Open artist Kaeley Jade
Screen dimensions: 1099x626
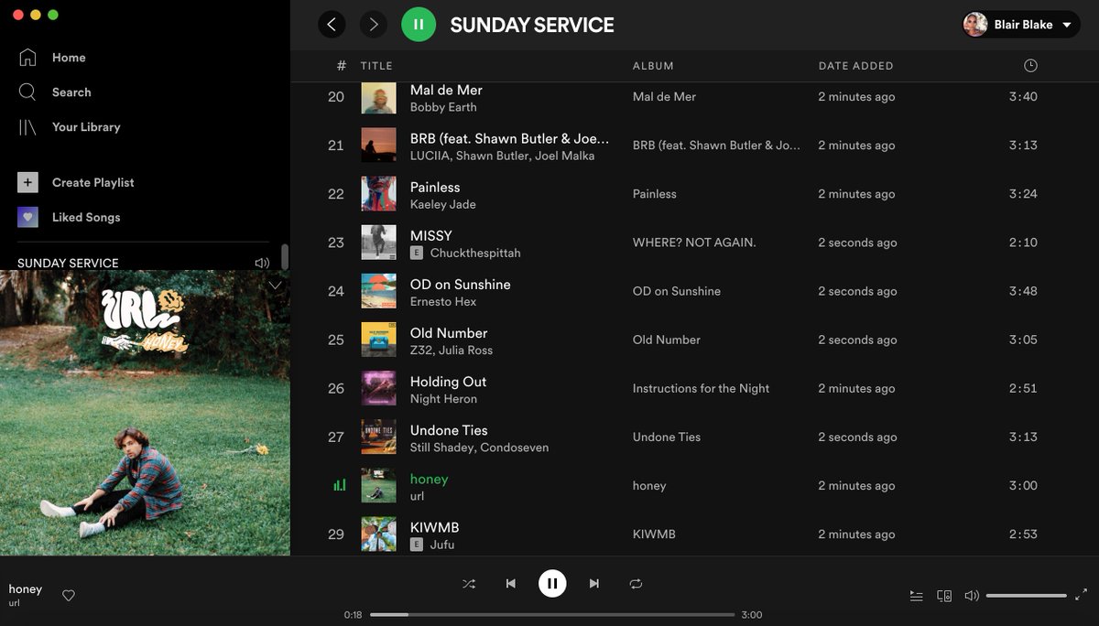443,204
